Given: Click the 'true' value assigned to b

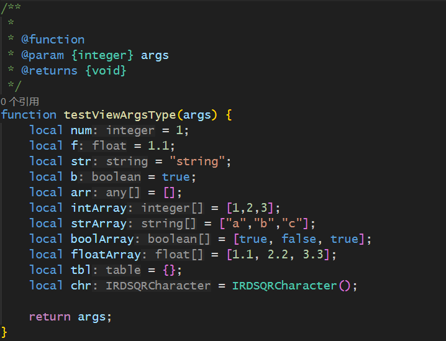Looking at the screenshot, I should [176, 177].
